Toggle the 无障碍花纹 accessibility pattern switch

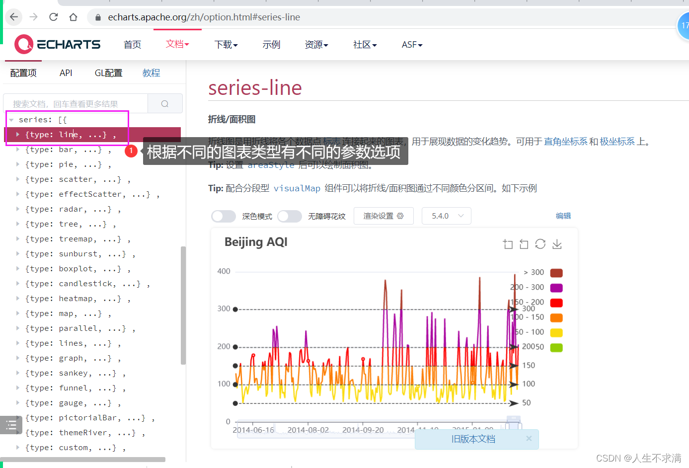290,216
